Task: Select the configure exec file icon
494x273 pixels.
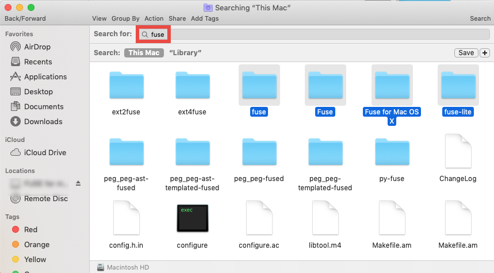Action: (x=193, y=218)
